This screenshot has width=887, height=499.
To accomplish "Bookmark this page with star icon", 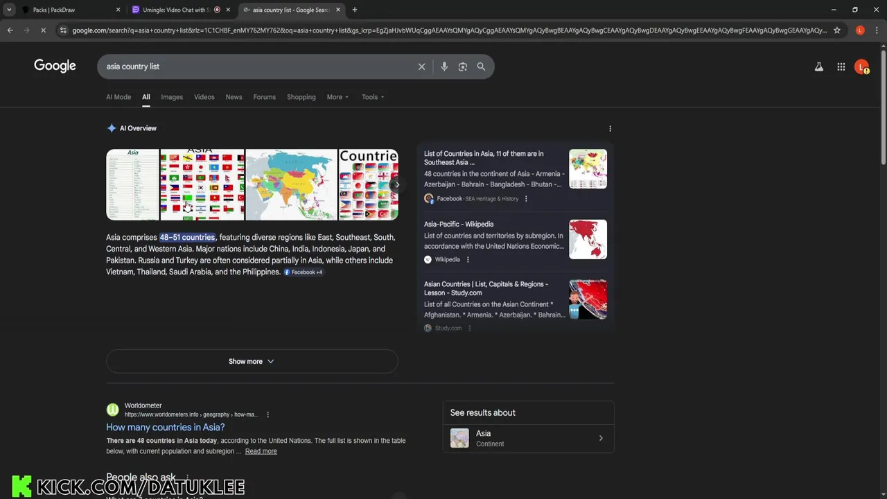I will [x=837, y=30].
